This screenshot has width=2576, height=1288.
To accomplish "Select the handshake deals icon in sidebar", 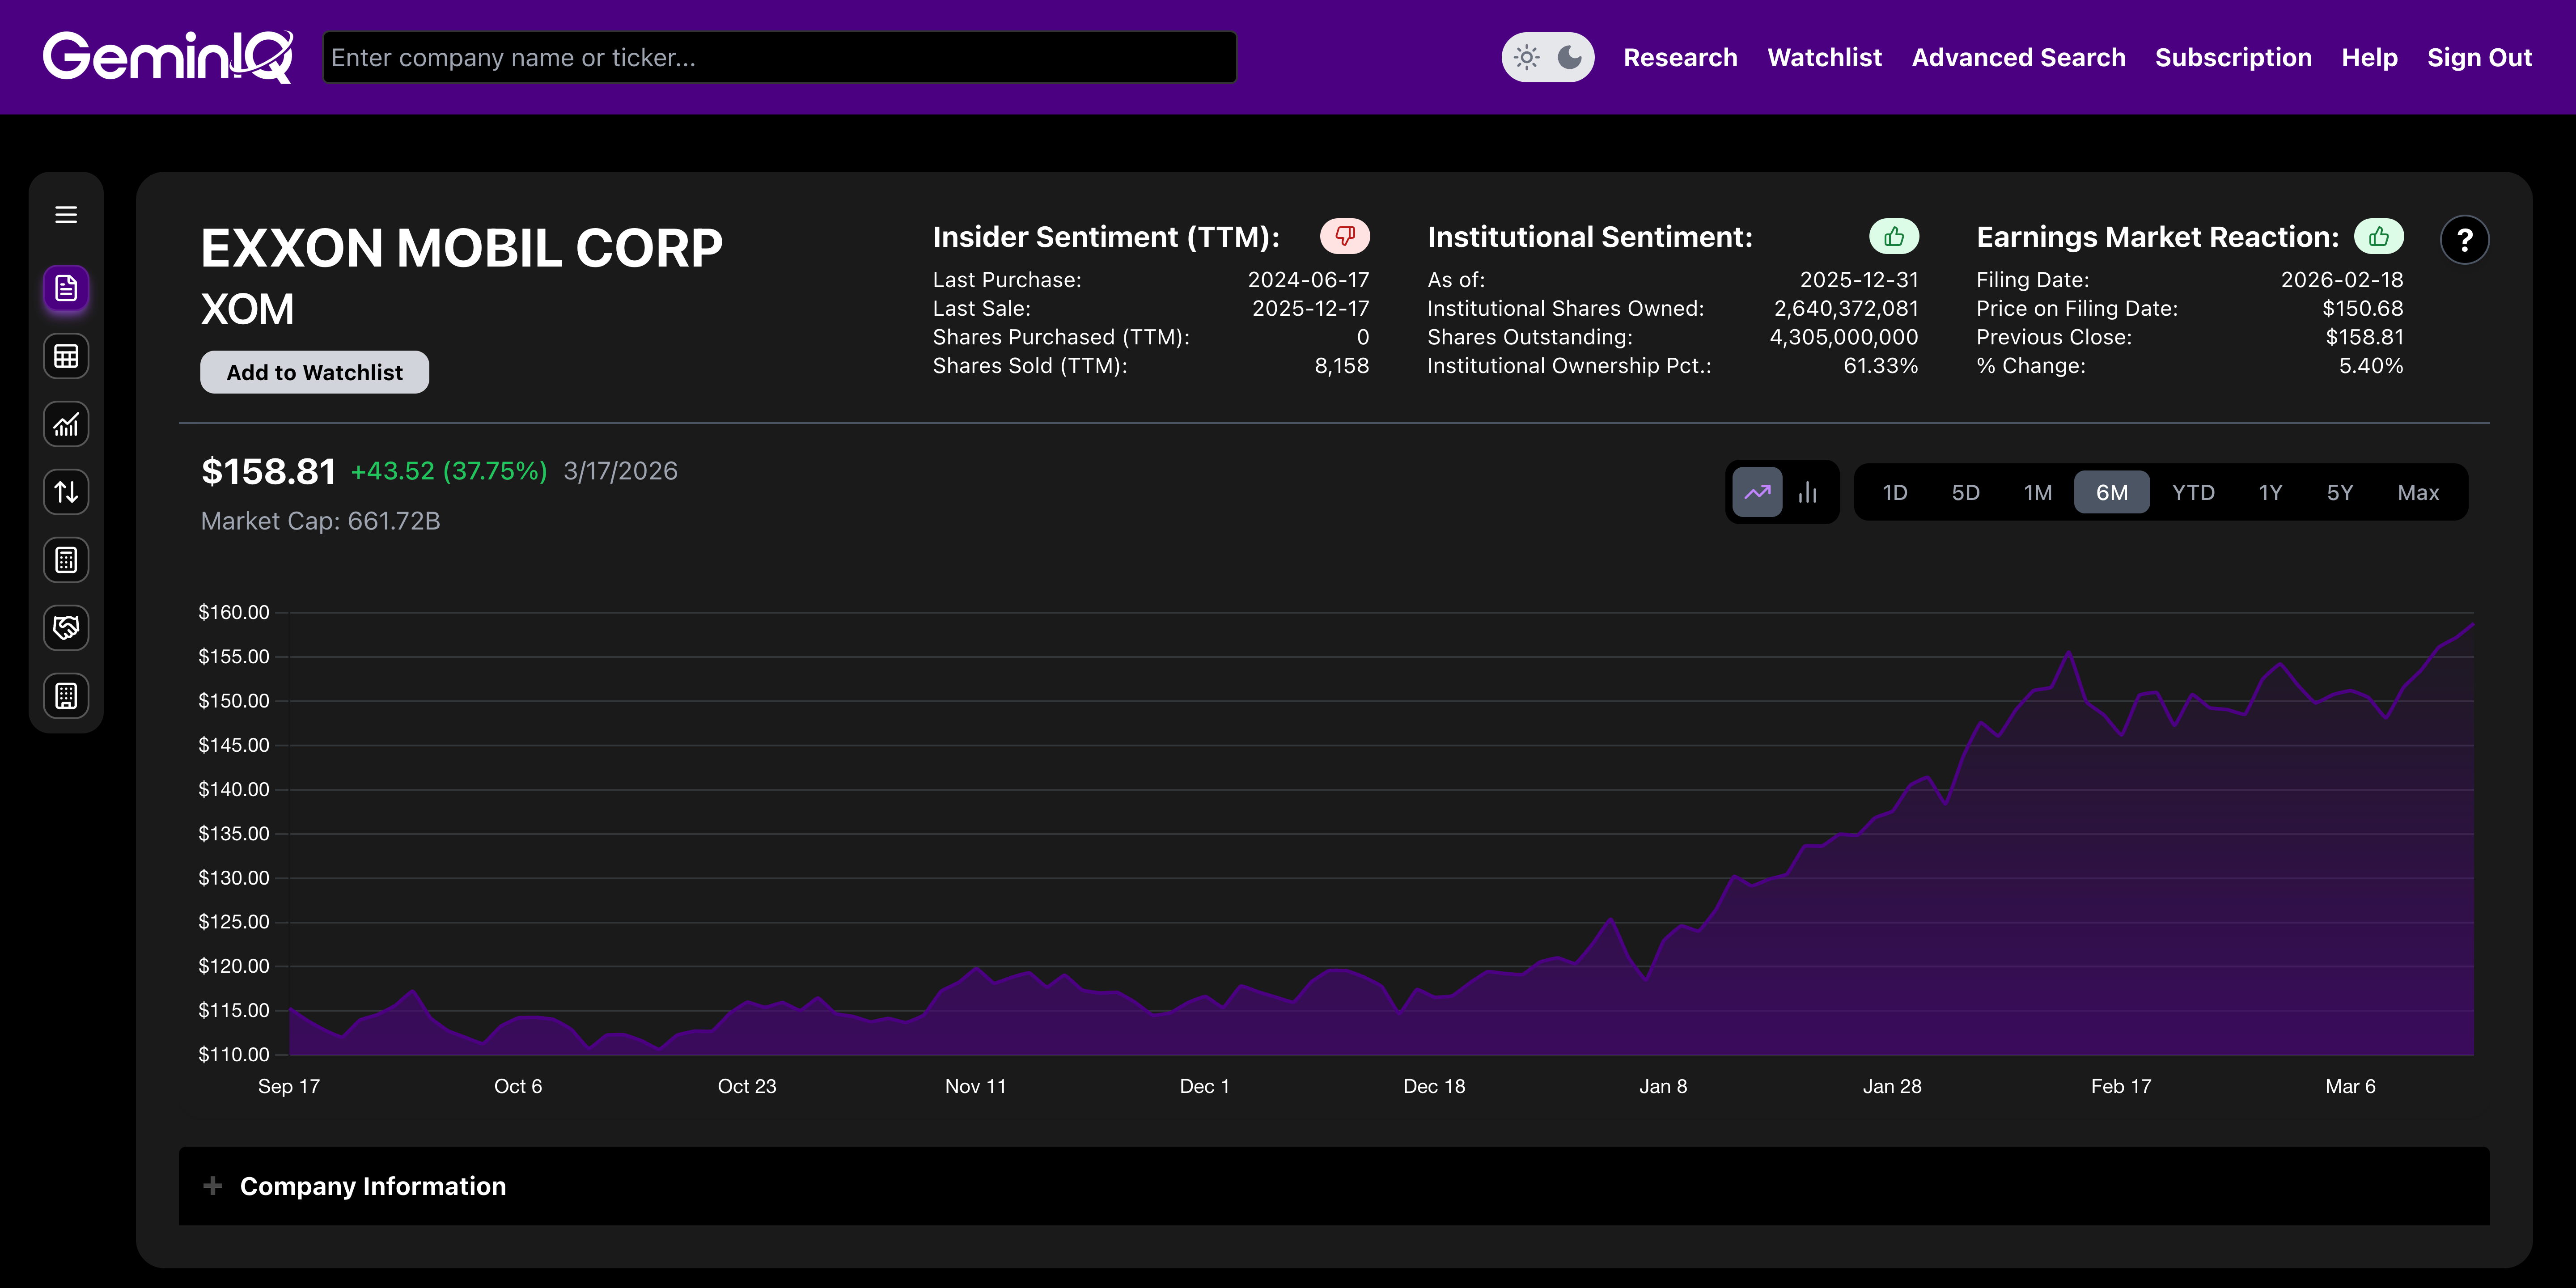I will [x=66, y=628].
